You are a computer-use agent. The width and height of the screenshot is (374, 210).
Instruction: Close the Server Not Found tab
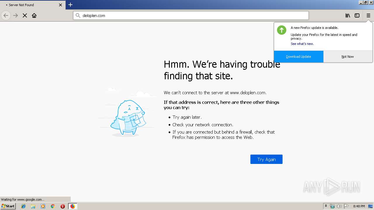[60, 5]
